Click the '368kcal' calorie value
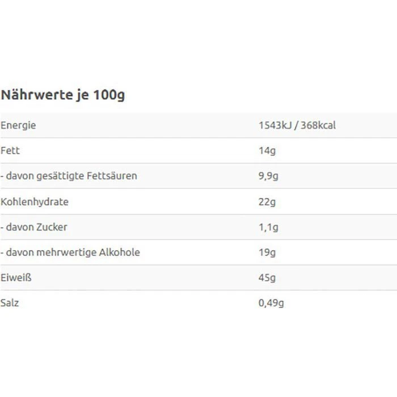This screenshot has width=397, height=397. pyautogui.click(x=318, y=125)
